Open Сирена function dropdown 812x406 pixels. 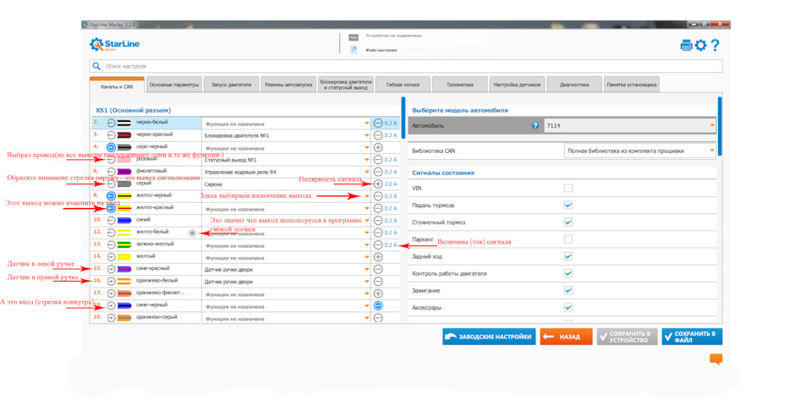tap(286, 184)
